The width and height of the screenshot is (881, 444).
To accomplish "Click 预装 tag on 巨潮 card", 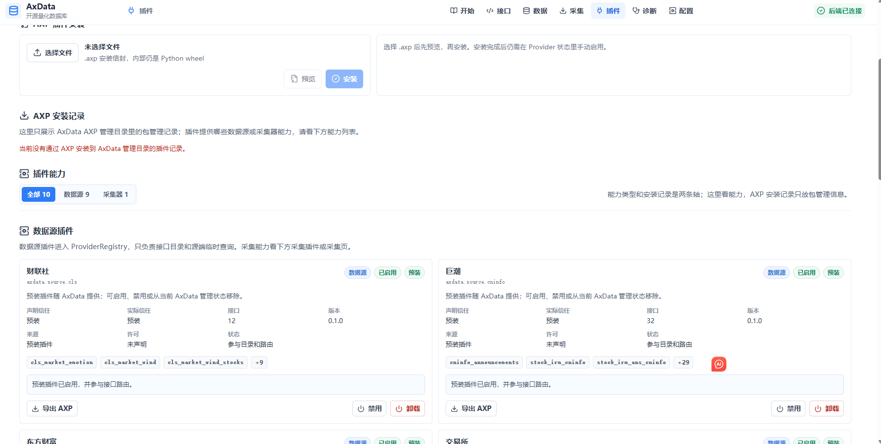I will 834,273.
